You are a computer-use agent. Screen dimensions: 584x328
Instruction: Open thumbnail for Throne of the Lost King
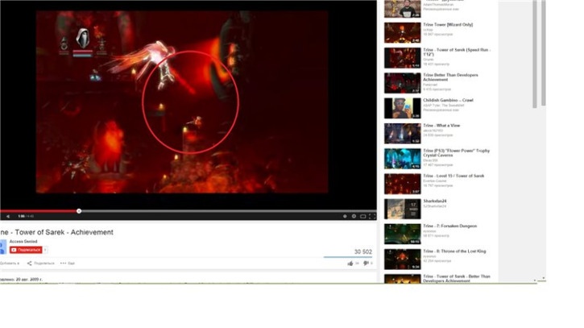click(x=403, y=259)
